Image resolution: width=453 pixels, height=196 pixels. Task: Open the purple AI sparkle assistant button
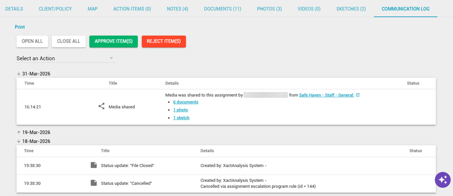[443, 180]
